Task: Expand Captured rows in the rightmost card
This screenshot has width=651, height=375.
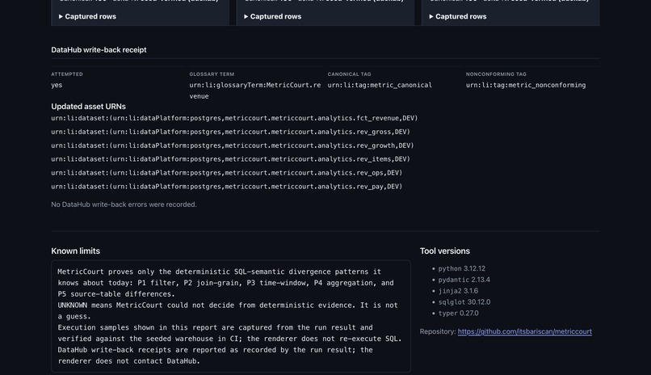Action: tap(458, 17)
